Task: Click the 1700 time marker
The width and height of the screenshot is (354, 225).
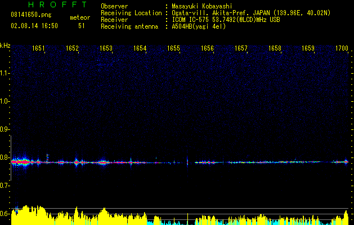Action: [342, 48]
